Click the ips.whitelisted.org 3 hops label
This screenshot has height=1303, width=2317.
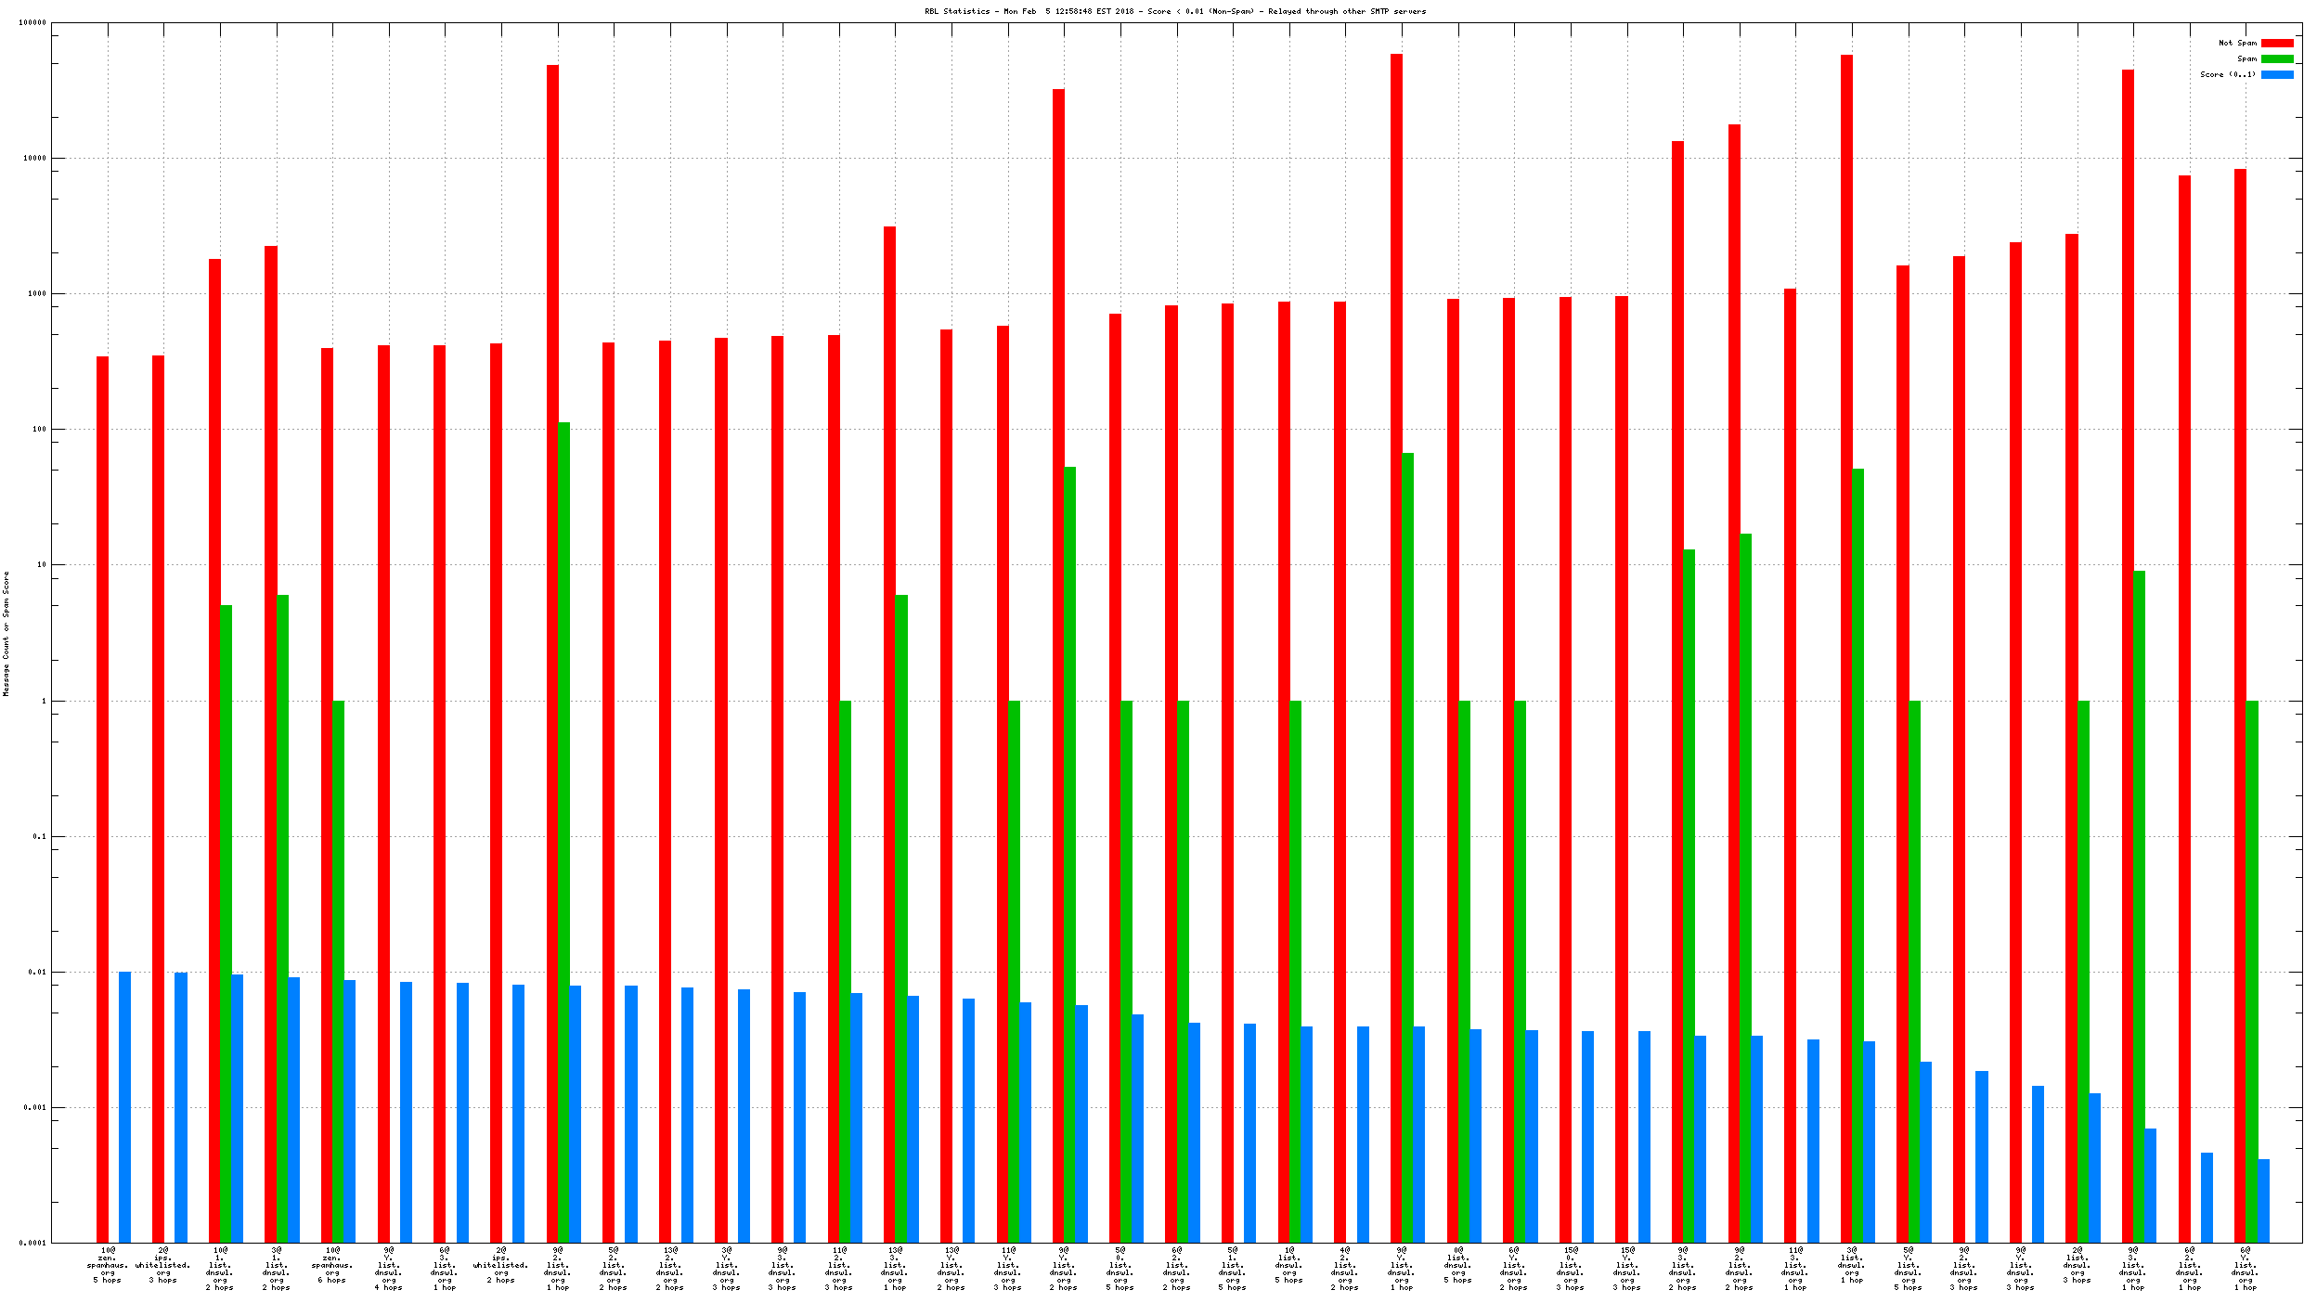(x=162, y=1265)
